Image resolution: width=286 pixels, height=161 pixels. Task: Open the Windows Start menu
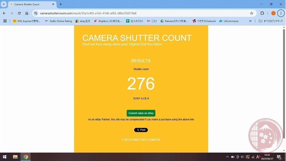click(x=5, y=157)
